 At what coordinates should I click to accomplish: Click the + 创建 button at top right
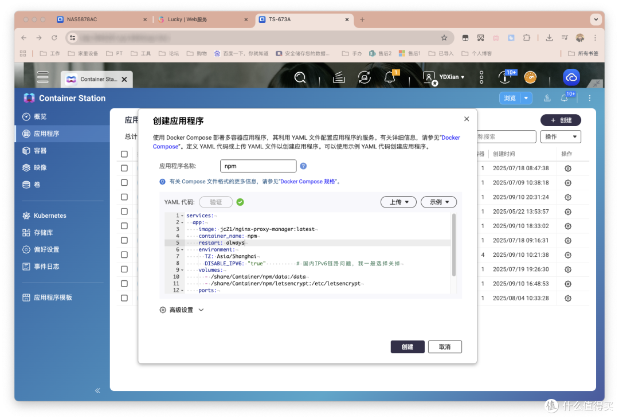(x=561, y=120)
